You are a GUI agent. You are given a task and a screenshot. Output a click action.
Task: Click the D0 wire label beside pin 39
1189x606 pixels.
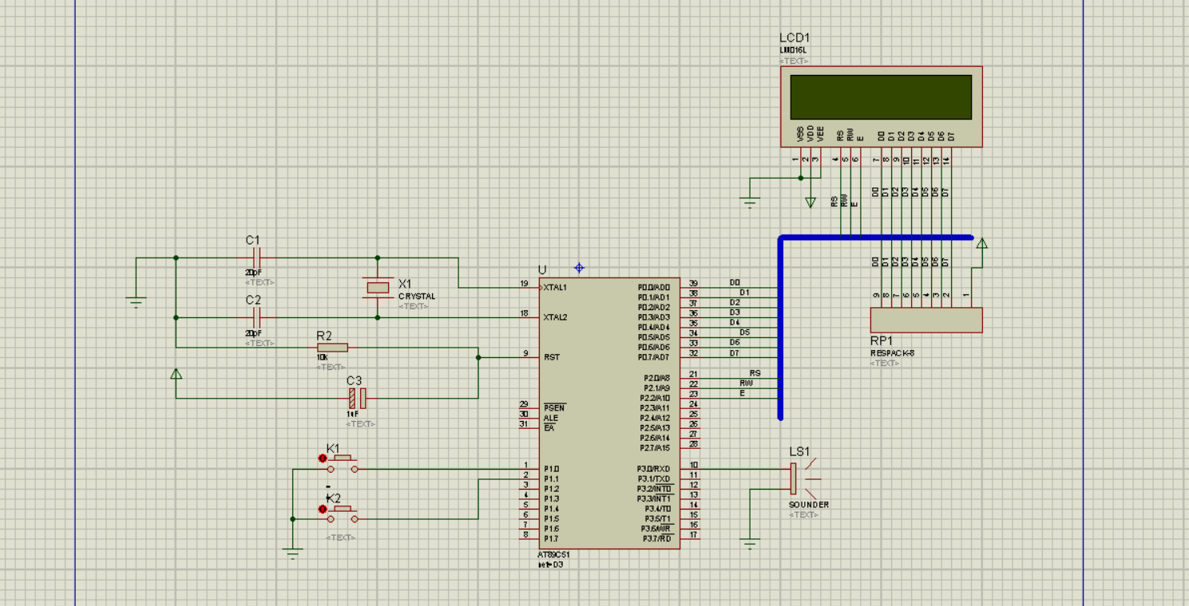[x=735, y=282]
